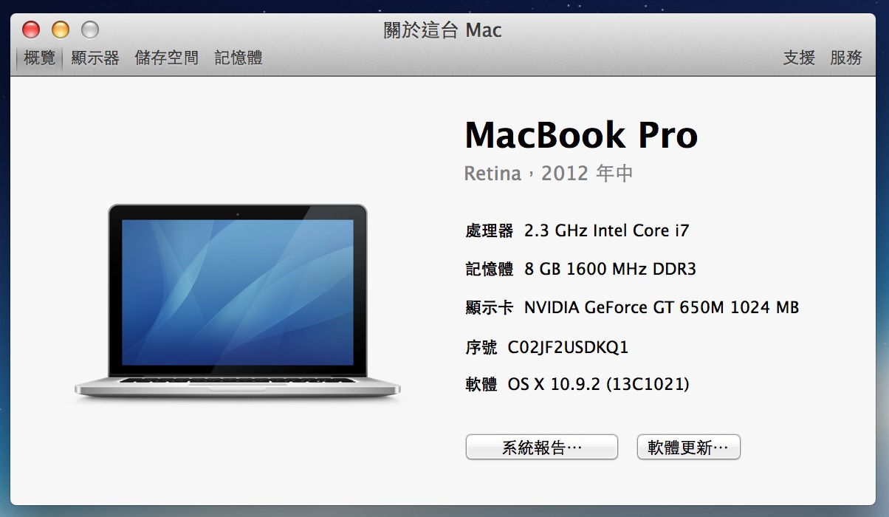Open the 記憶體 memory tab

[238, 58]
